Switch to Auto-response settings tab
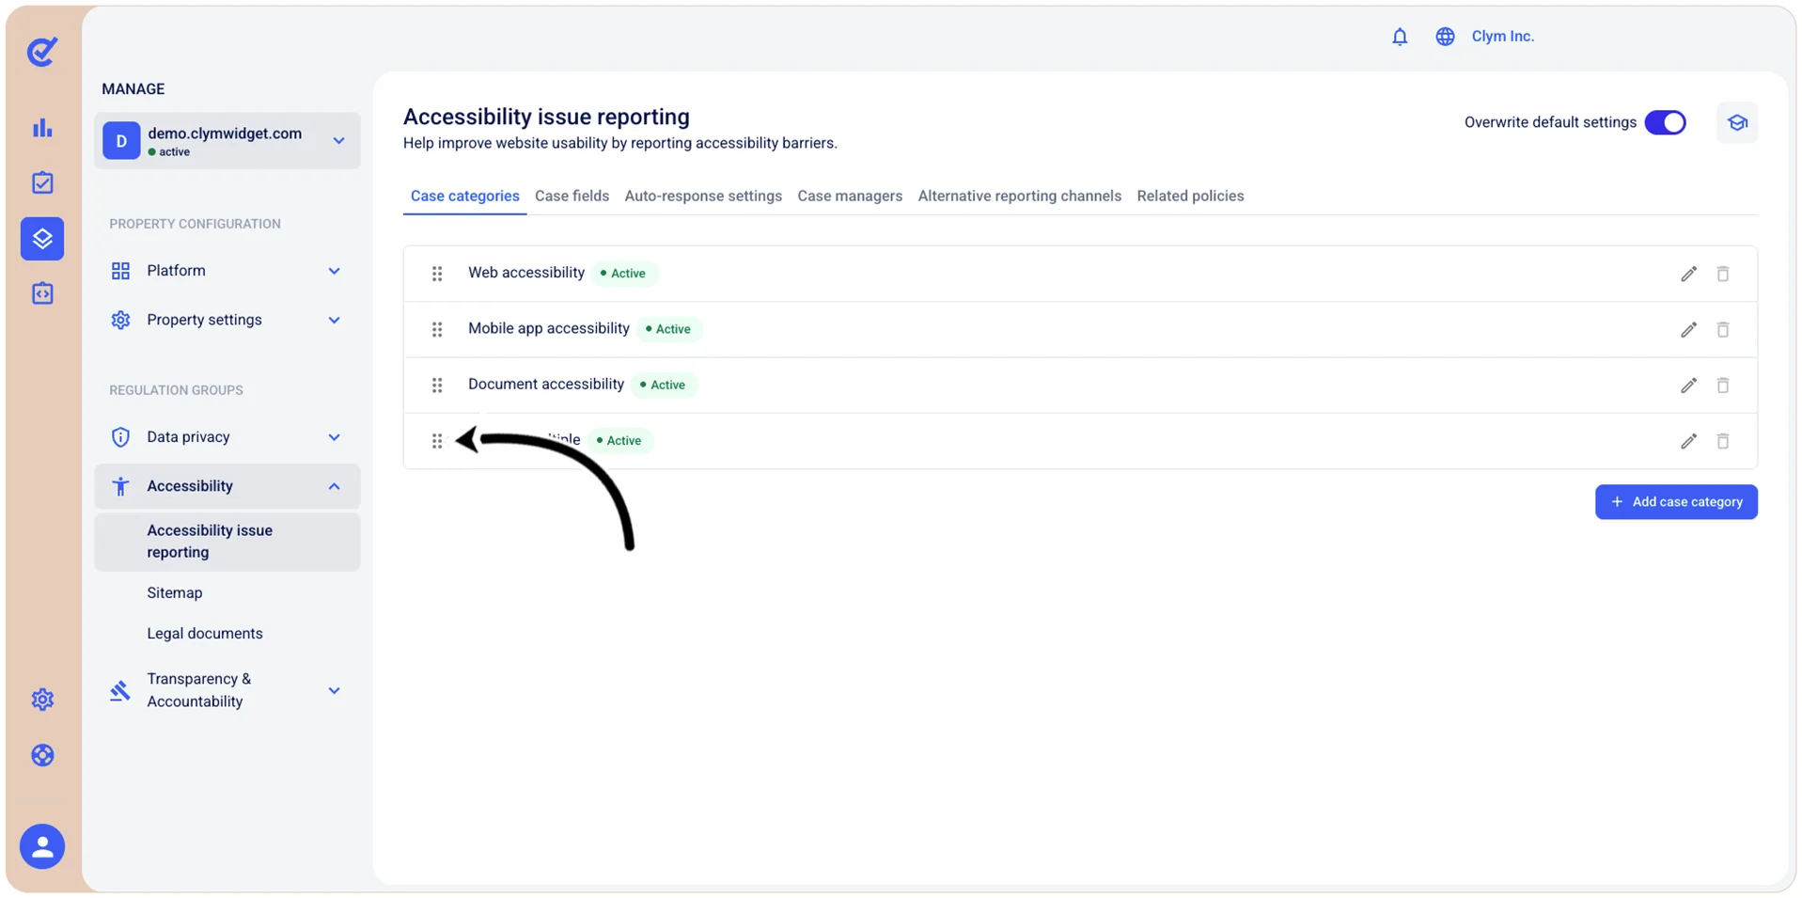The width and height of the screenshot is (1802, 898). coord(703,196)
